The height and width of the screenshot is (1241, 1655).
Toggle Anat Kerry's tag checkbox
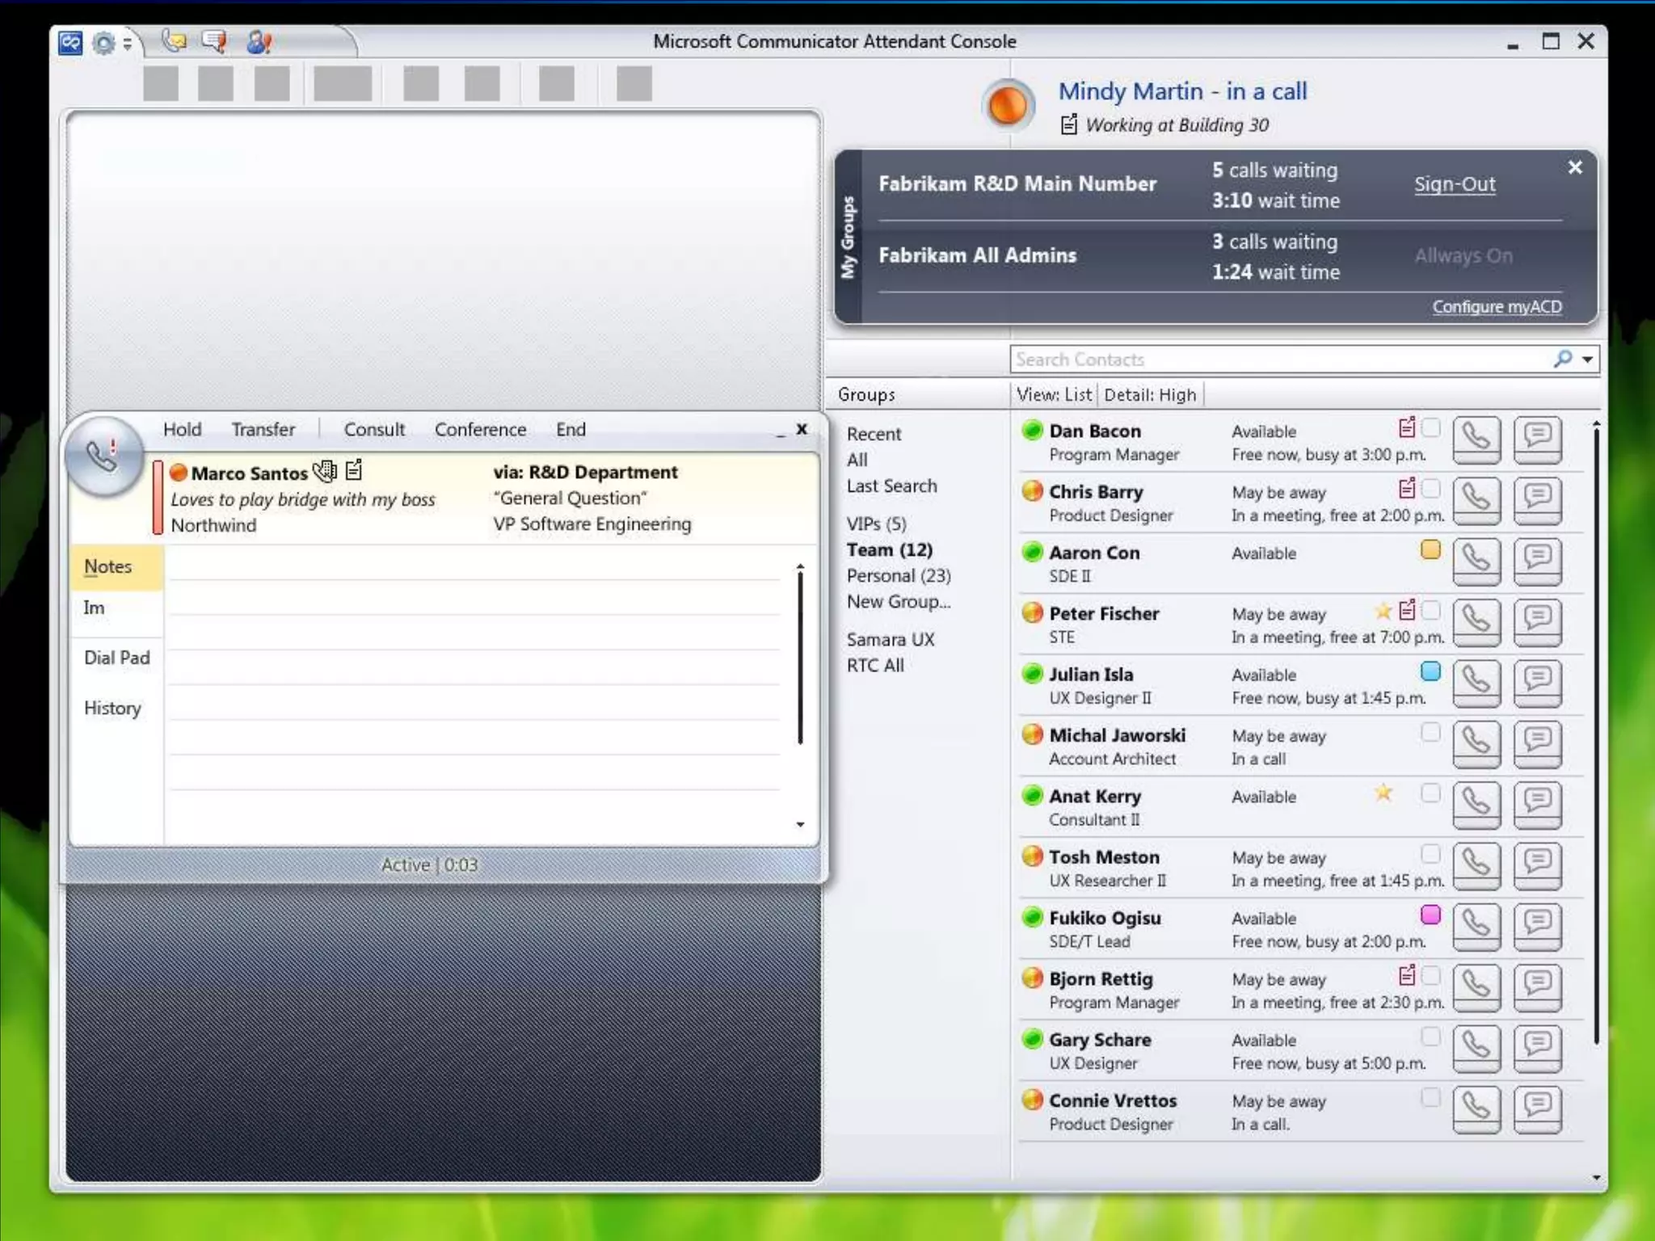[1430, 793]
